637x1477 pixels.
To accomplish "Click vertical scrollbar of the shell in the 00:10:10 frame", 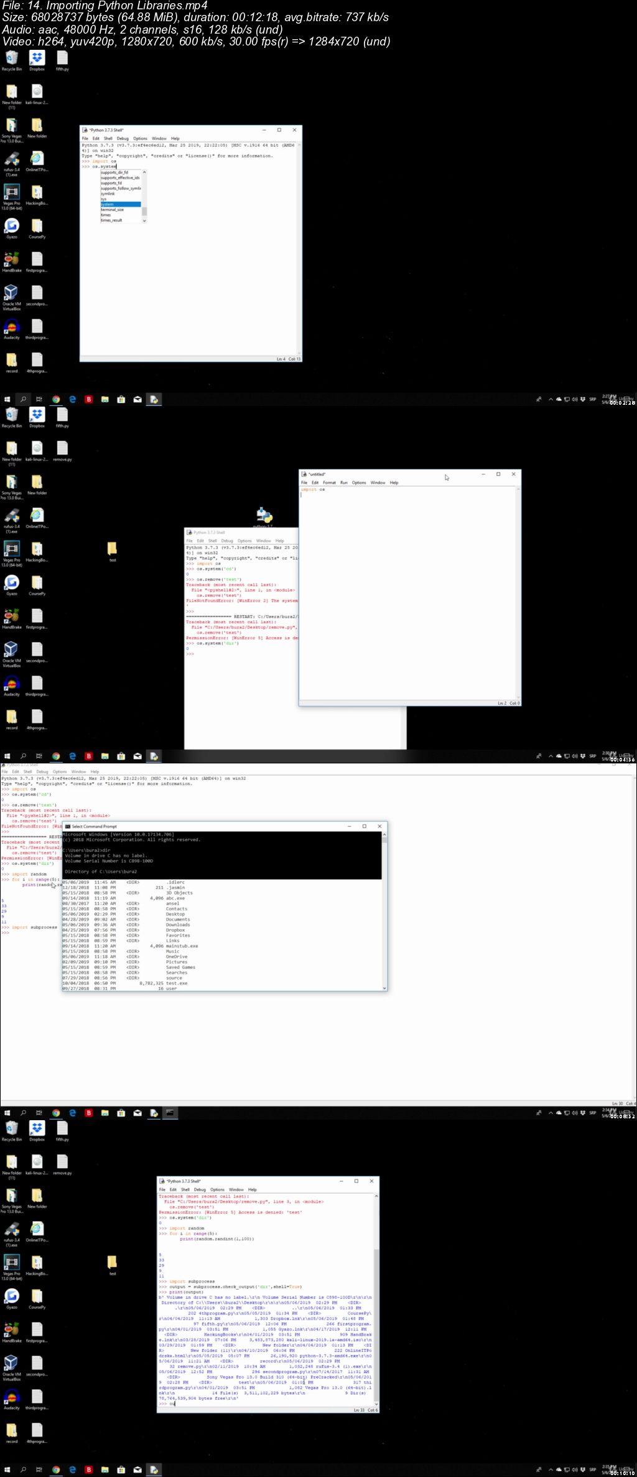I will (376, 1301).
